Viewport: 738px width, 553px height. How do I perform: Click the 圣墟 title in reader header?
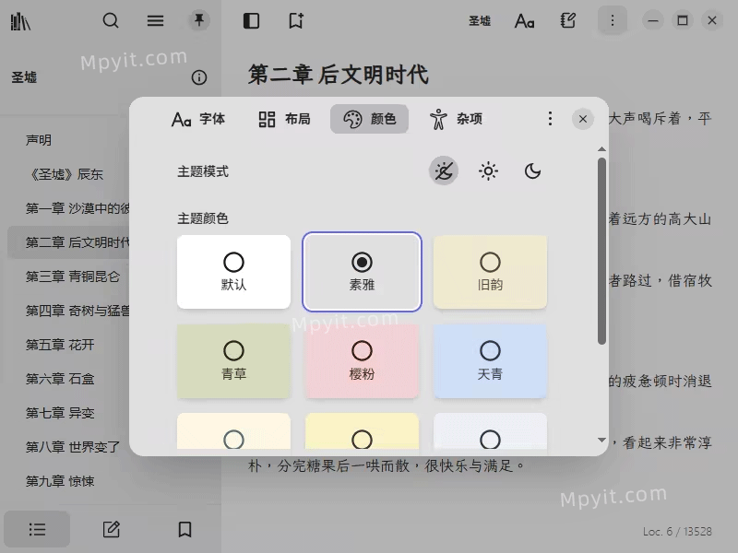[x=480, y=20]
